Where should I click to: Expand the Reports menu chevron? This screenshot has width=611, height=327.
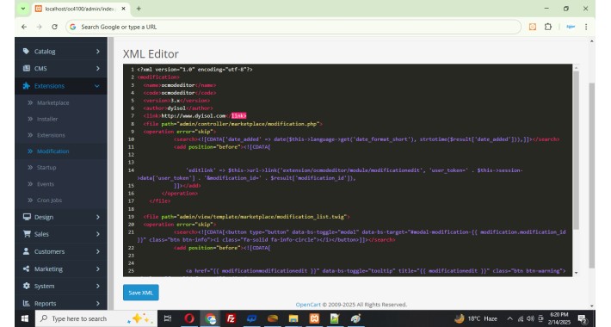pyautogui.click(x=97, y=303)
